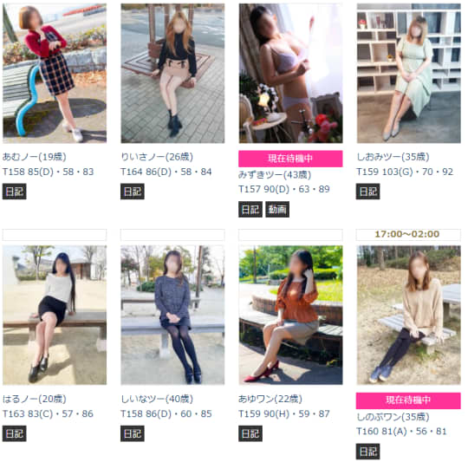Click the あむノー(19歳) name link
The image size is (468, 462).
(x=35, y=157)
